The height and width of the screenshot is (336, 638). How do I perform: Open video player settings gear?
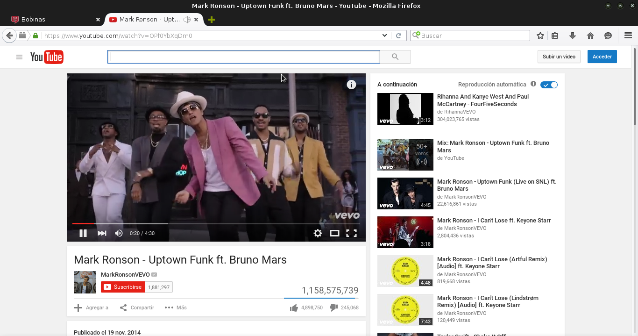(x=318, y=233)
